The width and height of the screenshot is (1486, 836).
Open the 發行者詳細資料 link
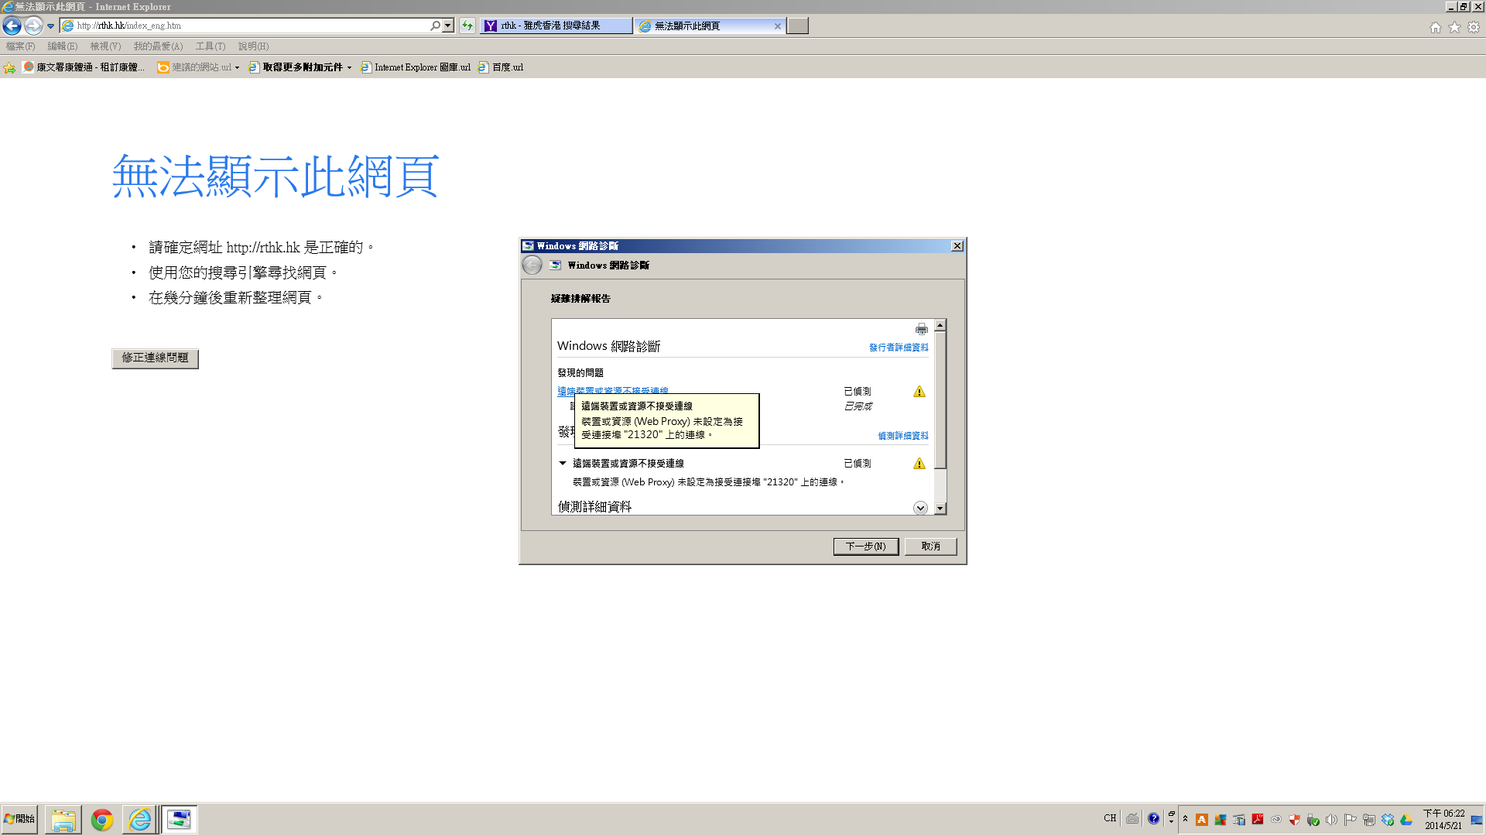click(898, 348)
